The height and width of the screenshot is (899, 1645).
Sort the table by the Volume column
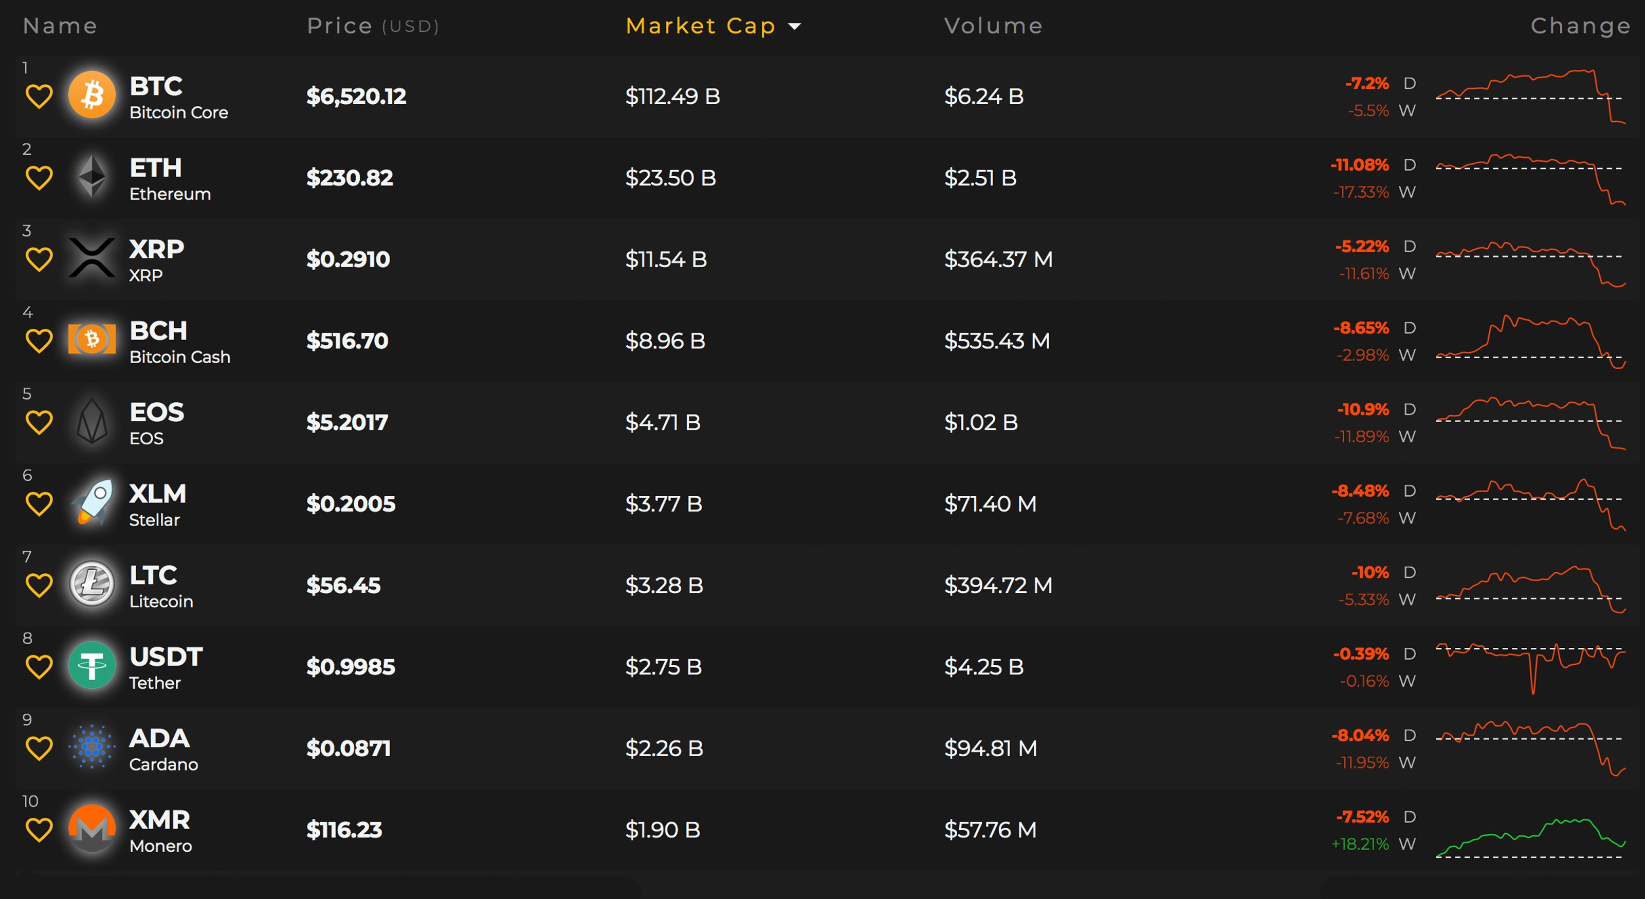[993, 26]
